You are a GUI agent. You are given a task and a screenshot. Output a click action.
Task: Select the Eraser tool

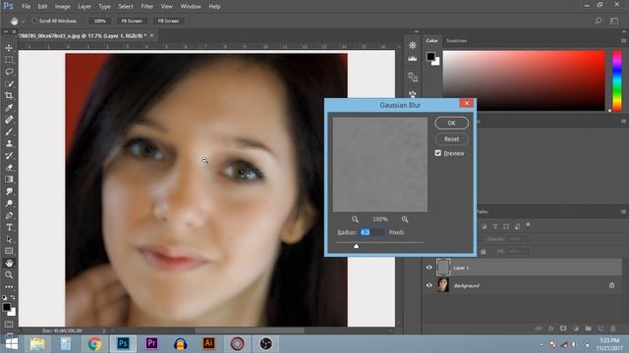pyautogui.click(x=9, y=168)
